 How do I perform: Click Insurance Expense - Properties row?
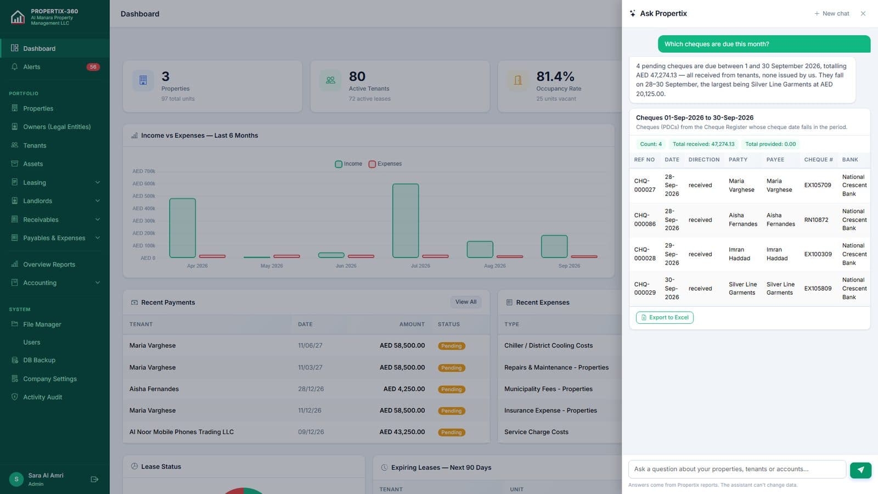(x=560, y=411)
